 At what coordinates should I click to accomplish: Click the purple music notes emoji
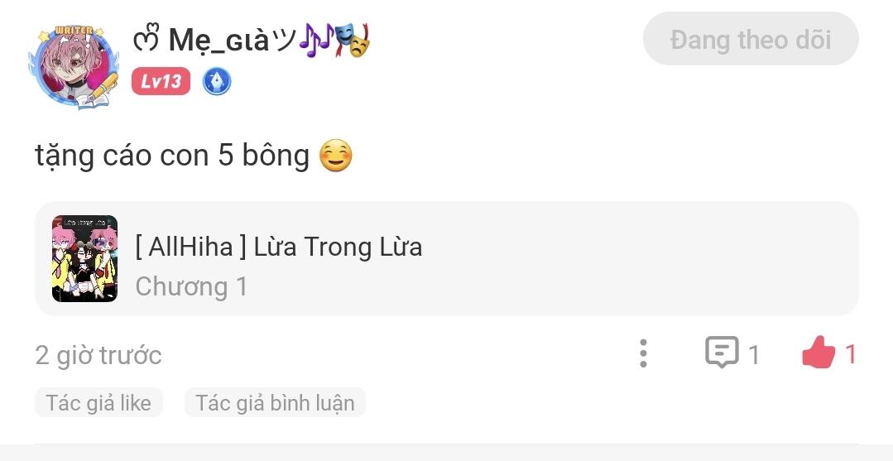pyautogui.click(x=315, y=40)
